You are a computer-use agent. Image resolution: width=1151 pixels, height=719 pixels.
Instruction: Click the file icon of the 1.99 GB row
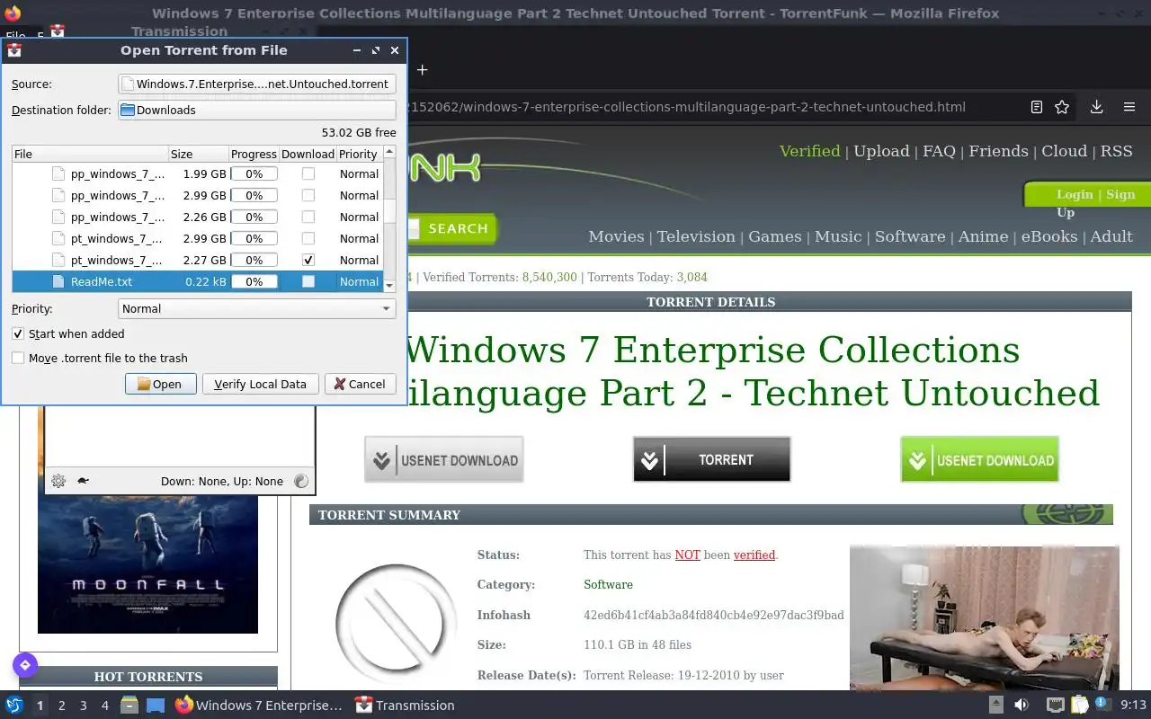click(x=58, y=173)
